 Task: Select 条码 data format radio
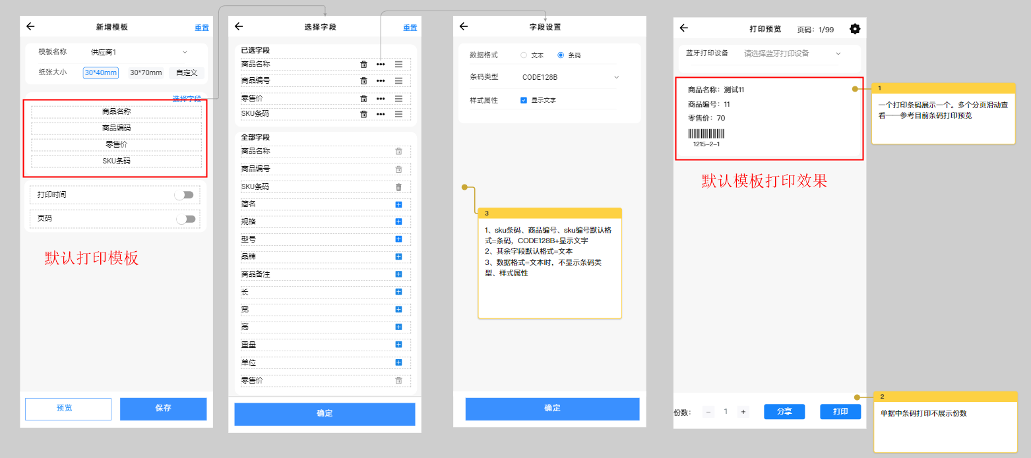(x=561, y=55)
